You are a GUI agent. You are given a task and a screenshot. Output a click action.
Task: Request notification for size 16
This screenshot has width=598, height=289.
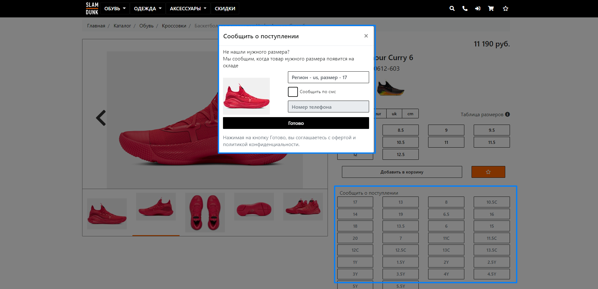click(x=492, y=214)
